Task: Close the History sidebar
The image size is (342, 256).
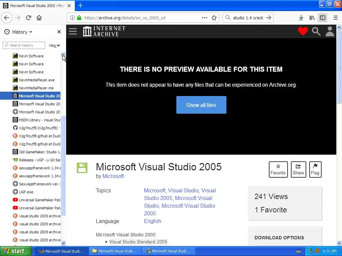Action: point(59,32)
